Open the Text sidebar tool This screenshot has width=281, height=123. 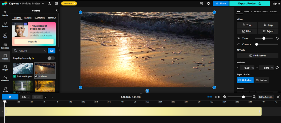pos(5,35)
